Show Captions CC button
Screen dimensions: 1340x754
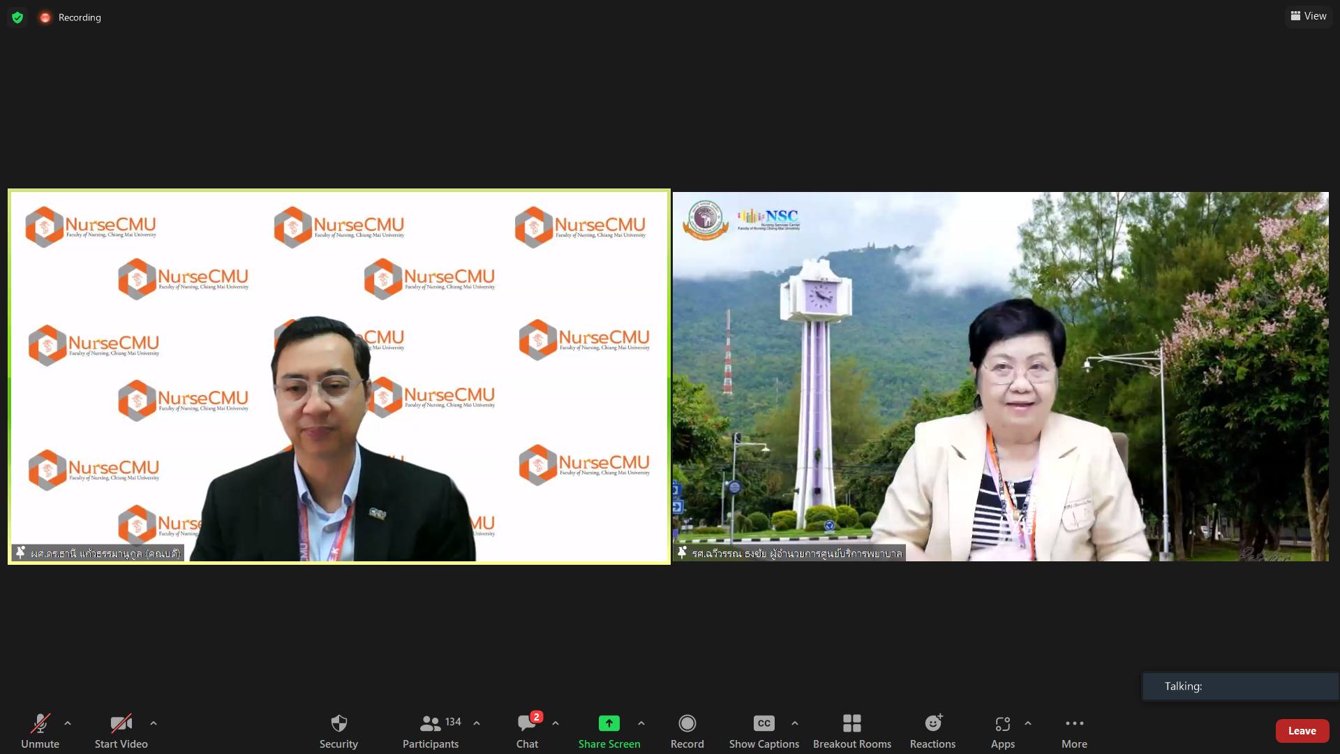tap(764, 731)
